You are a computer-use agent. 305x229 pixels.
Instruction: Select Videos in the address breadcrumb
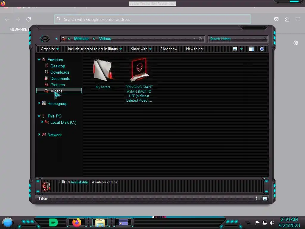click(x=105, y=38)
